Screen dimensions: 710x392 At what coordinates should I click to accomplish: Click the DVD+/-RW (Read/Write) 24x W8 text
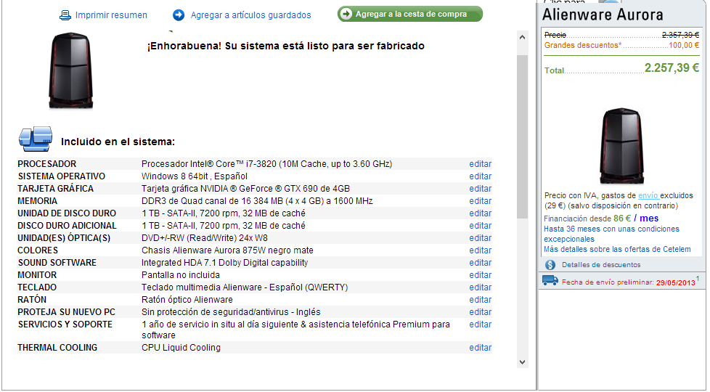[204, 237]
